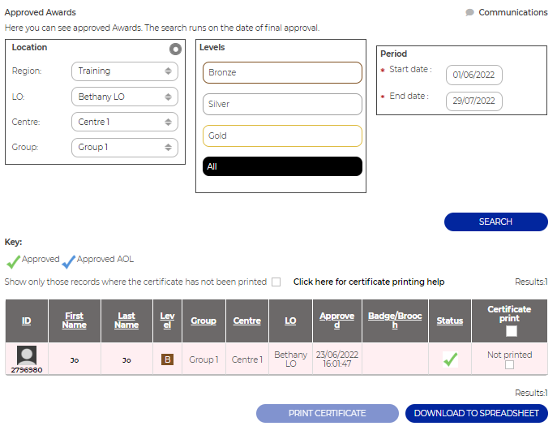Click Download to Spreadsheet button
Image resolution: width=557 pixels, height=439 pixels.
pos(476,413)
